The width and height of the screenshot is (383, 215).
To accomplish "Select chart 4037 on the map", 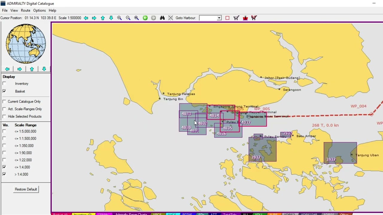I will point(246,122).
